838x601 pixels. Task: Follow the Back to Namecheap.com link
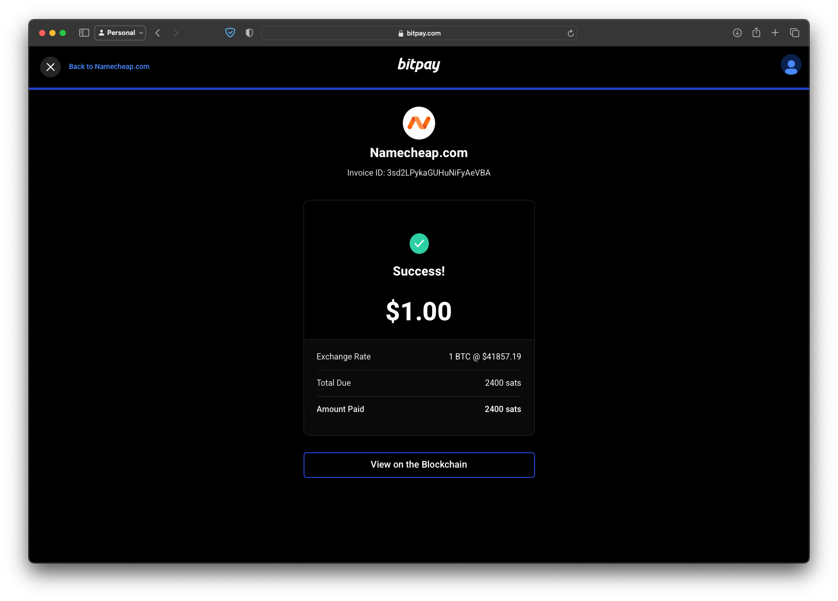[x=109, y=66]
